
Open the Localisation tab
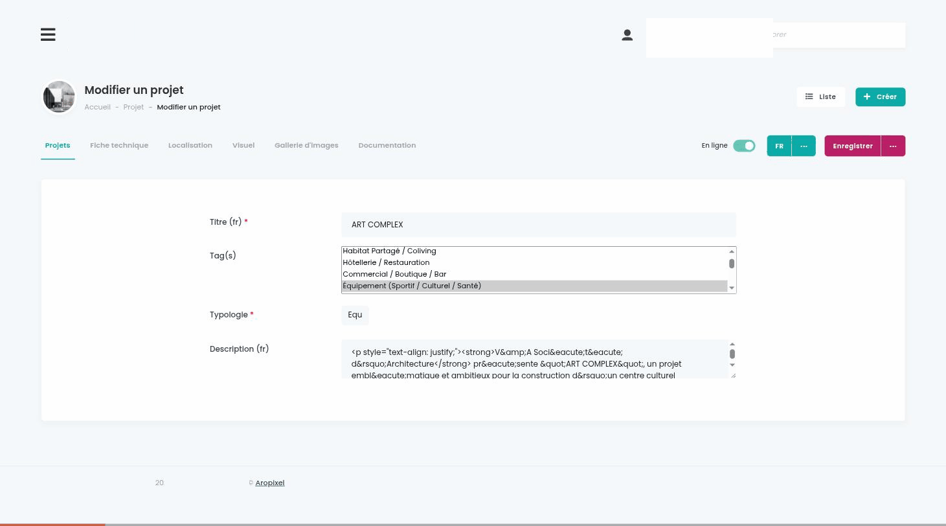click(190, 145)
